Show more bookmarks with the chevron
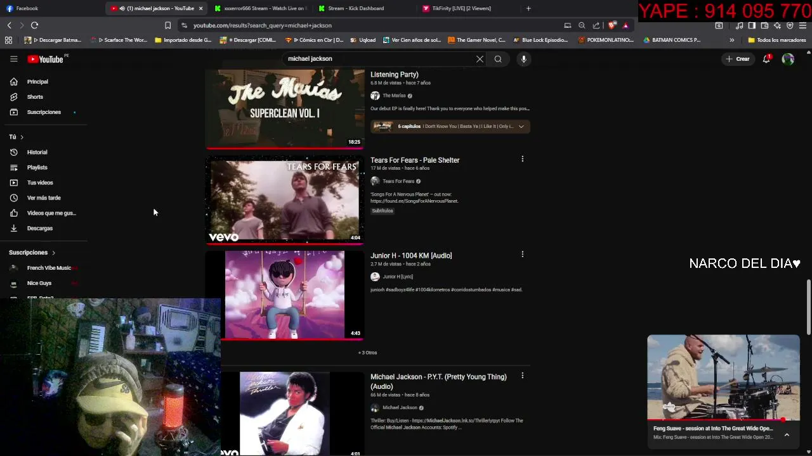 (731, 40)
